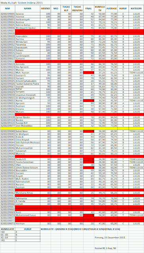Viewport: 144px width, 253px height.
Task: Select the title cell 'Mata Kuliah: Sistem Indera 2011'
Action: [x=22, y=3]
